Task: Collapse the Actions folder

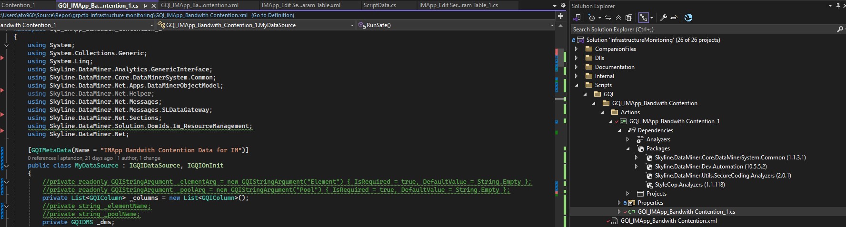Action: [602, 112]
